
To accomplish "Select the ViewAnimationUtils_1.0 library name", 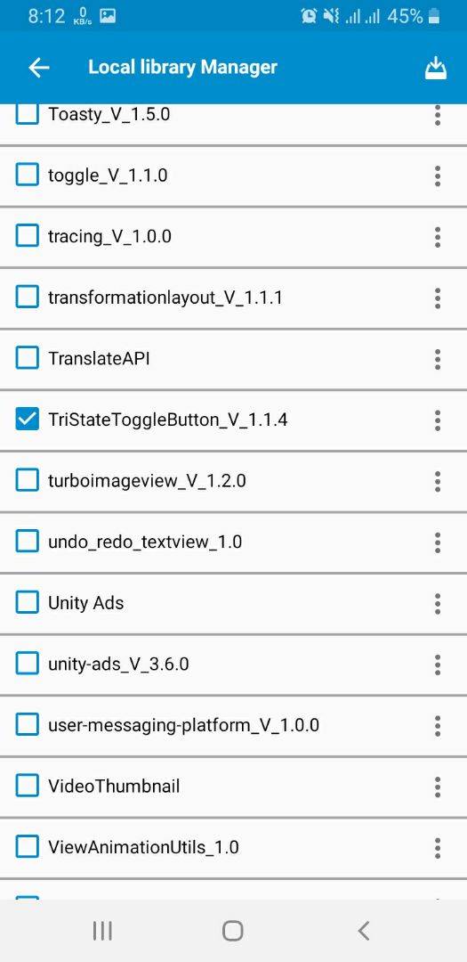I will pos(143,847).
